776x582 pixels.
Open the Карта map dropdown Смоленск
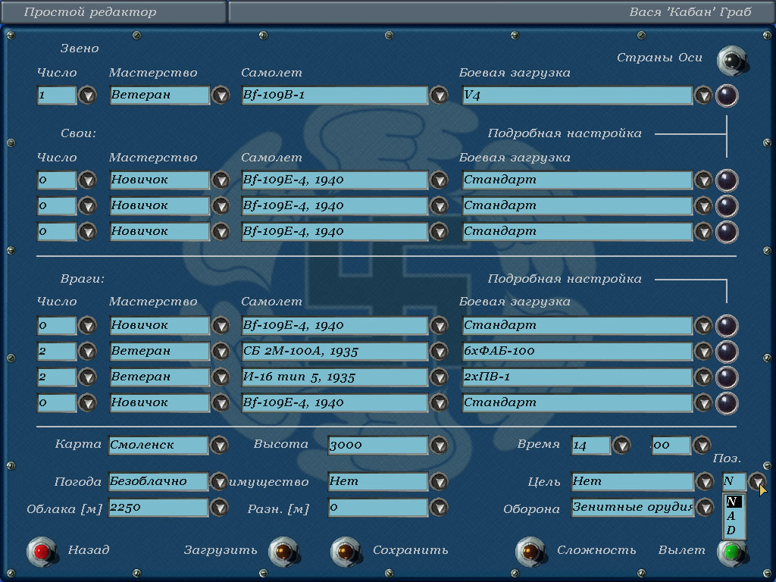[x=219, y=446]
